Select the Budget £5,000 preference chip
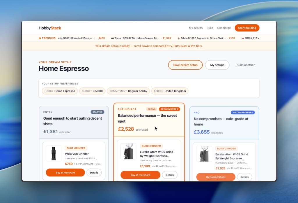Screen dimensions: 298x203 [x=92, y=91]
